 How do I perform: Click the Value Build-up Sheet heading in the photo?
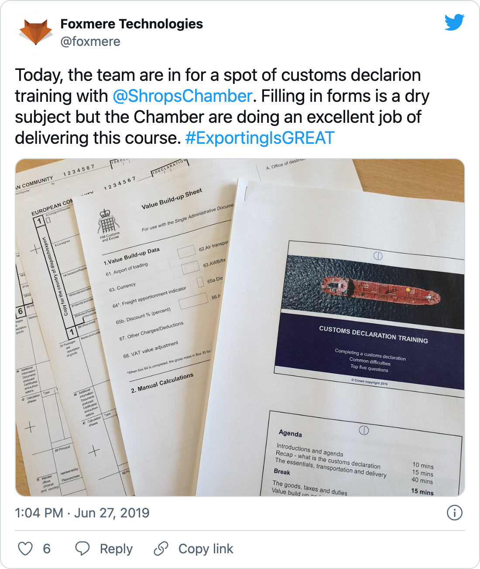(x=171, y=199)
